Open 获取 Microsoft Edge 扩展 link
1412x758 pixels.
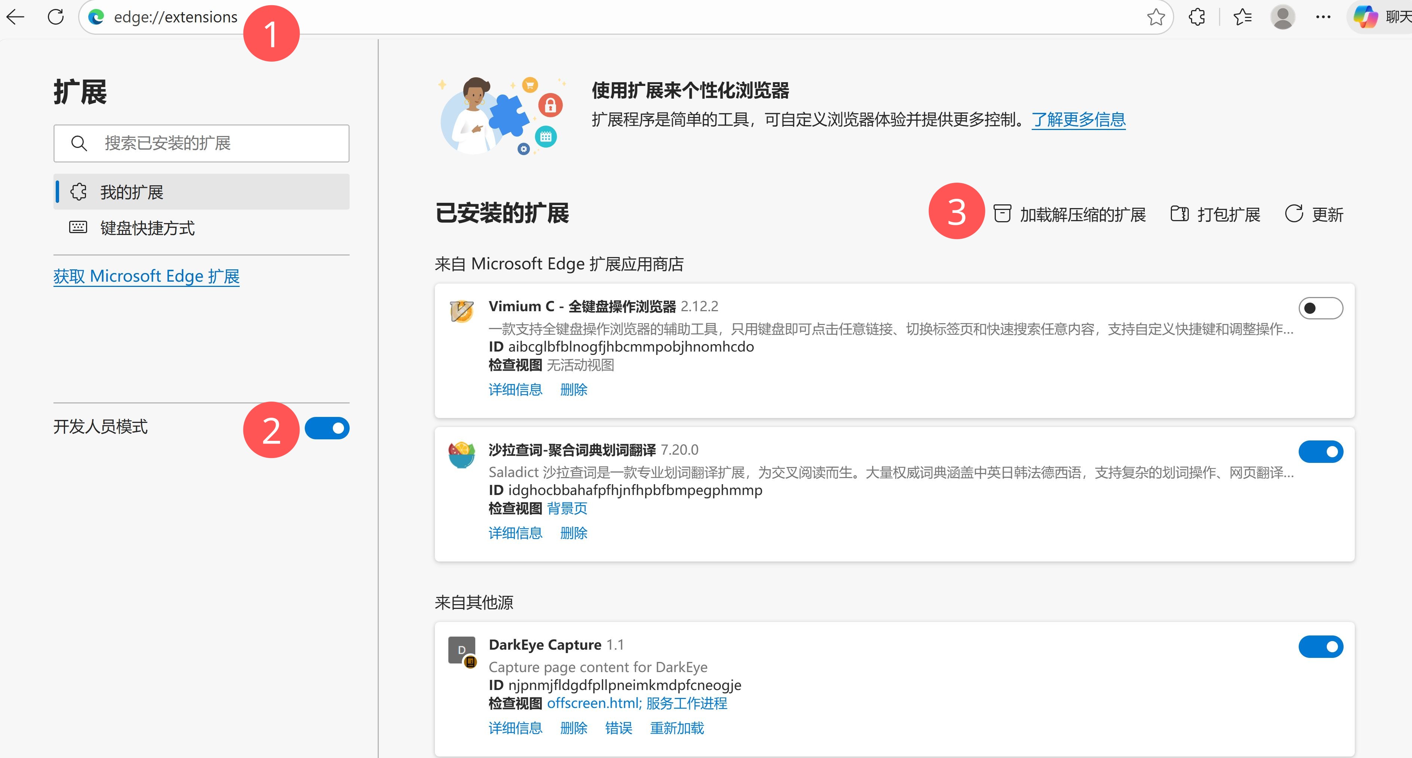[146, 276]
